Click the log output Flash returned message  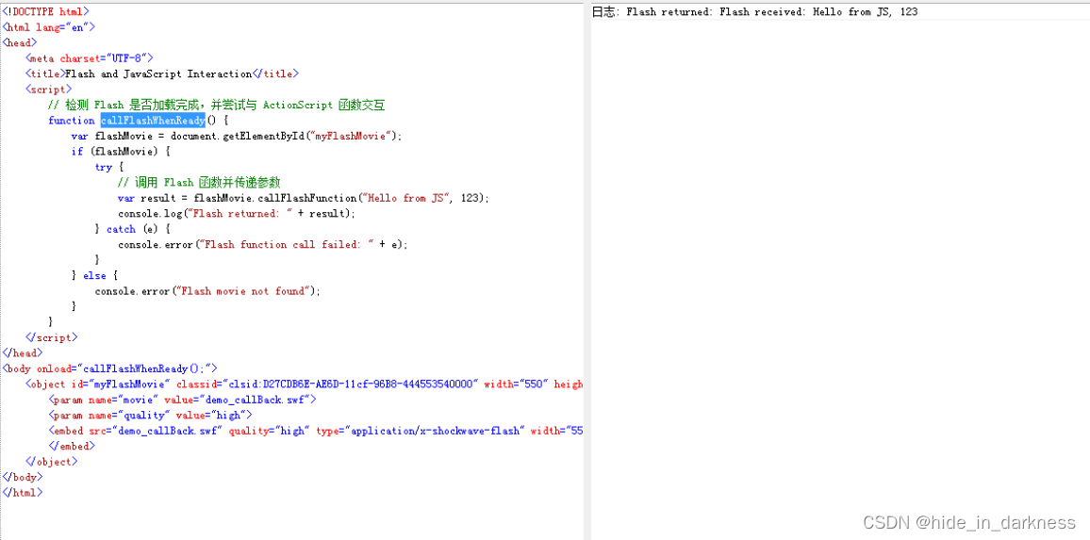pos(755,12)
